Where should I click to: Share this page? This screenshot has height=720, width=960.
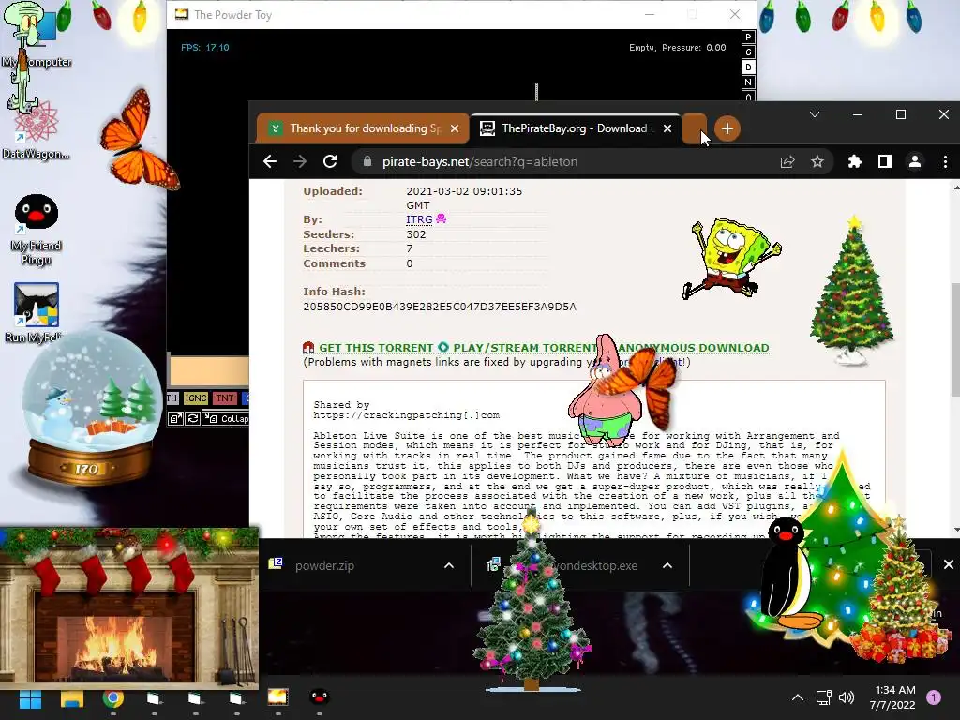click(x=787, y=161)
